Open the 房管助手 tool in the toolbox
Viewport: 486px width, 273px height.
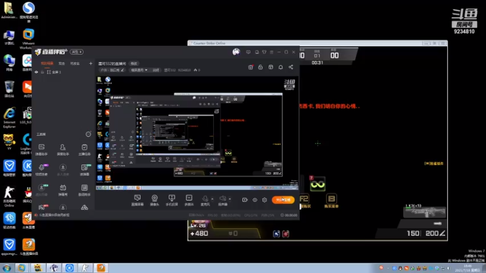pos(63,149)
